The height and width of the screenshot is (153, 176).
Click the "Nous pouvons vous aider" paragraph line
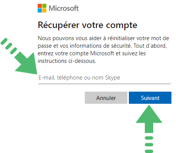point(103,38)
